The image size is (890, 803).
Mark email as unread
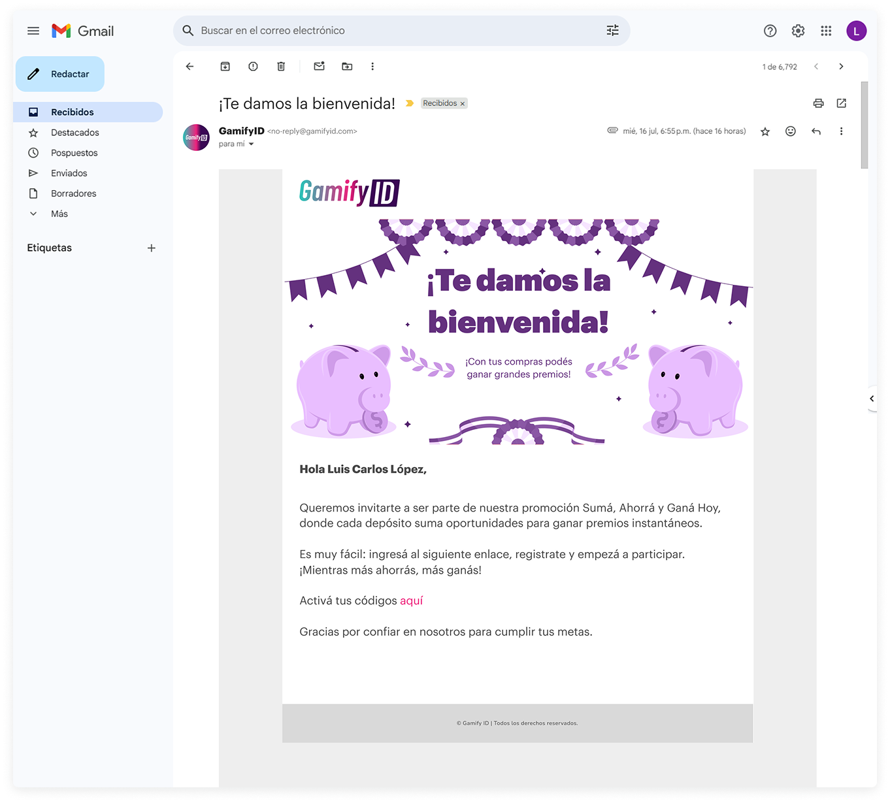[x=319, y=67]
